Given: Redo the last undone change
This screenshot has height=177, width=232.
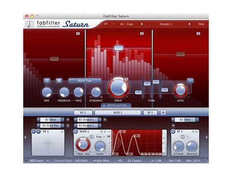Looking at the screenshot, I should pyautogui.click(x=113, y=24).
